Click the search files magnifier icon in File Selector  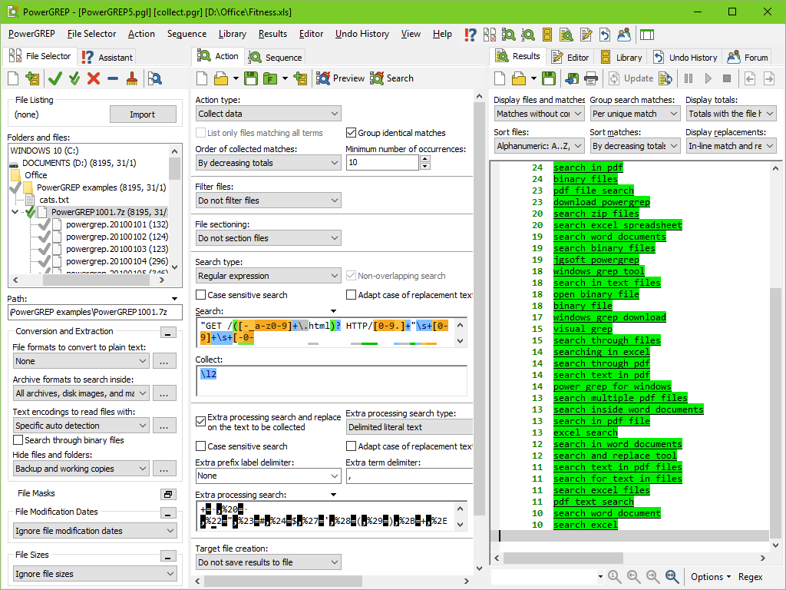[154, 79]
